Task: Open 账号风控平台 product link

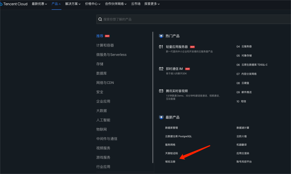Action: (244, 162)
